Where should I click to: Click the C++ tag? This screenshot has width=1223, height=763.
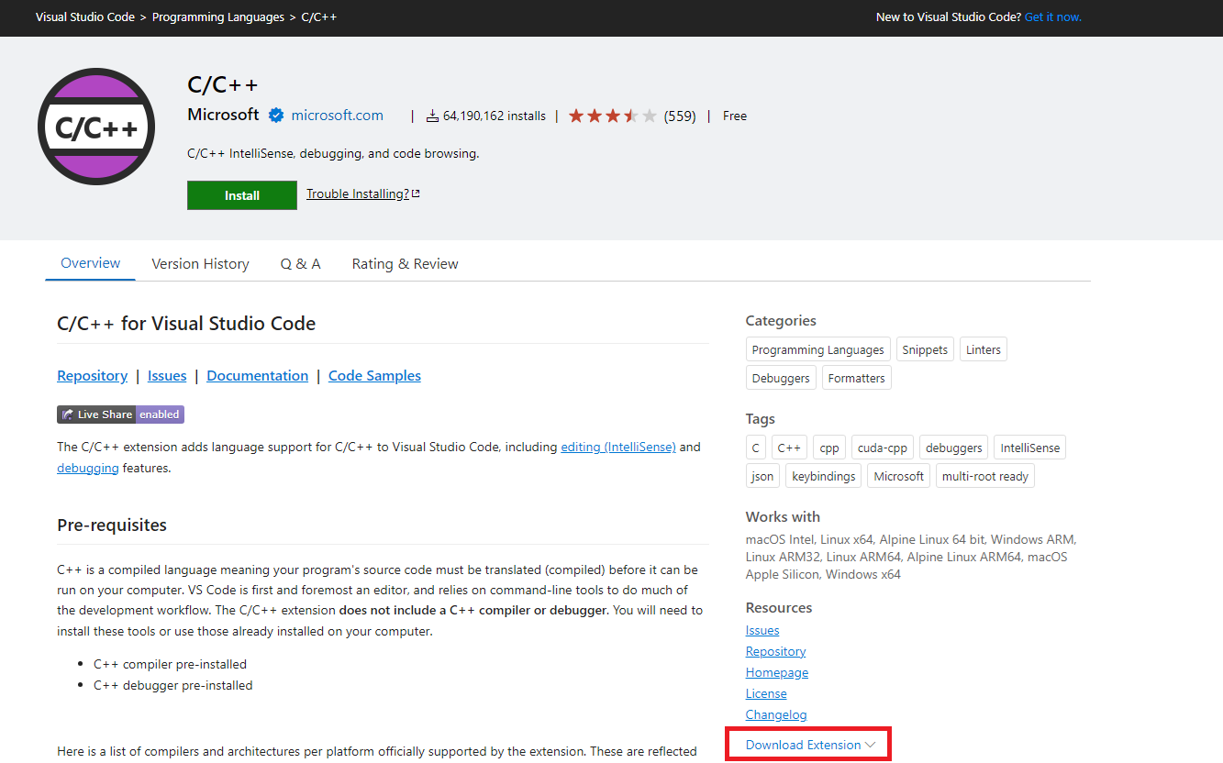(789, 448)
